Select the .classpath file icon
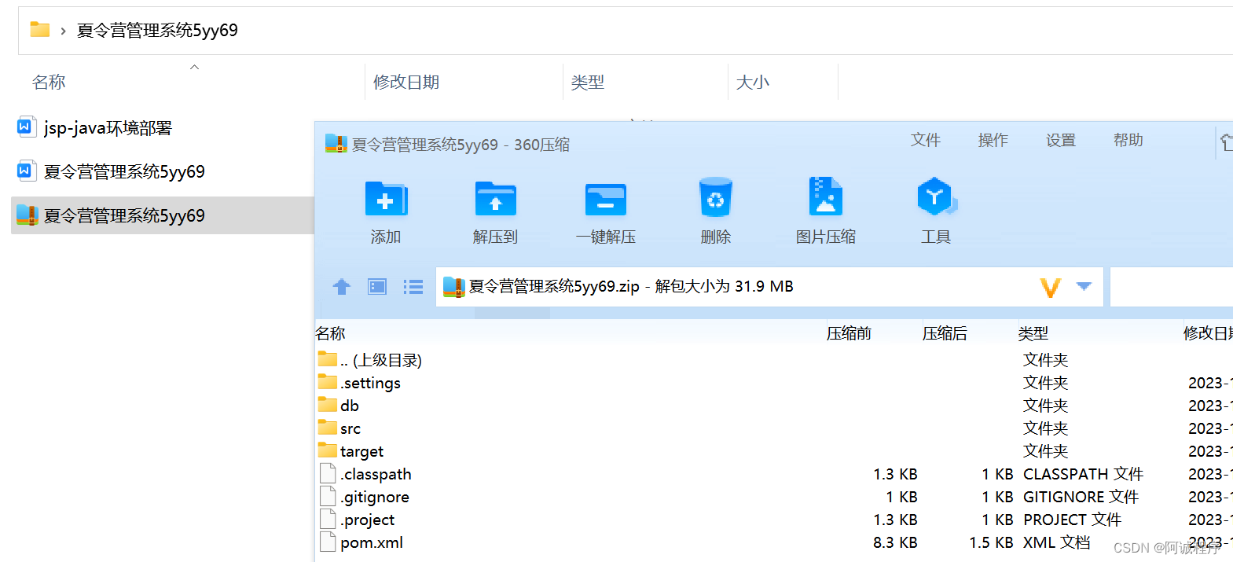This screenshot has width=1233, height=562. [x=328, y=473]
